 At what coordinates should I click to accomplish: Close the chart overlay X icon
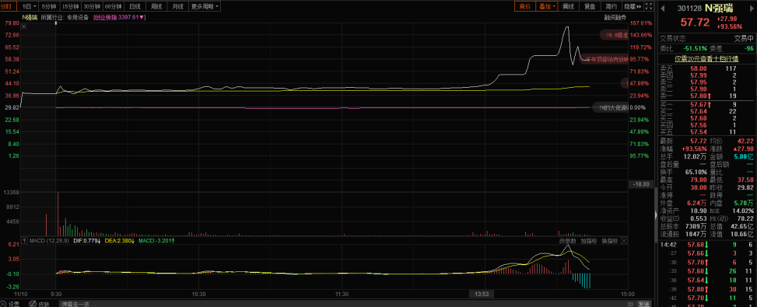(24, 27)
